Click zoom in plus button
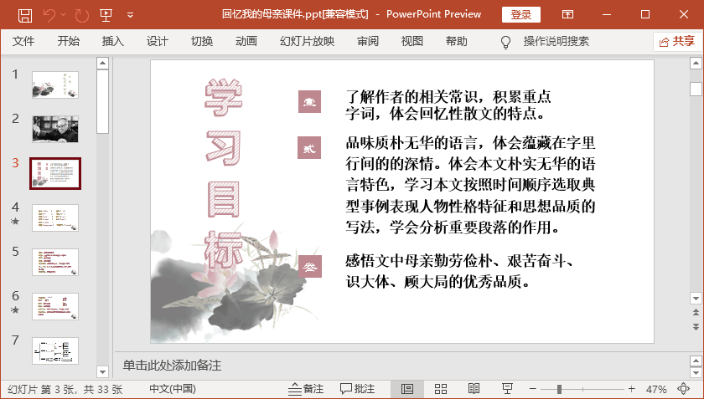This screenshot has height=399, width=704. (x=632, y=389)
